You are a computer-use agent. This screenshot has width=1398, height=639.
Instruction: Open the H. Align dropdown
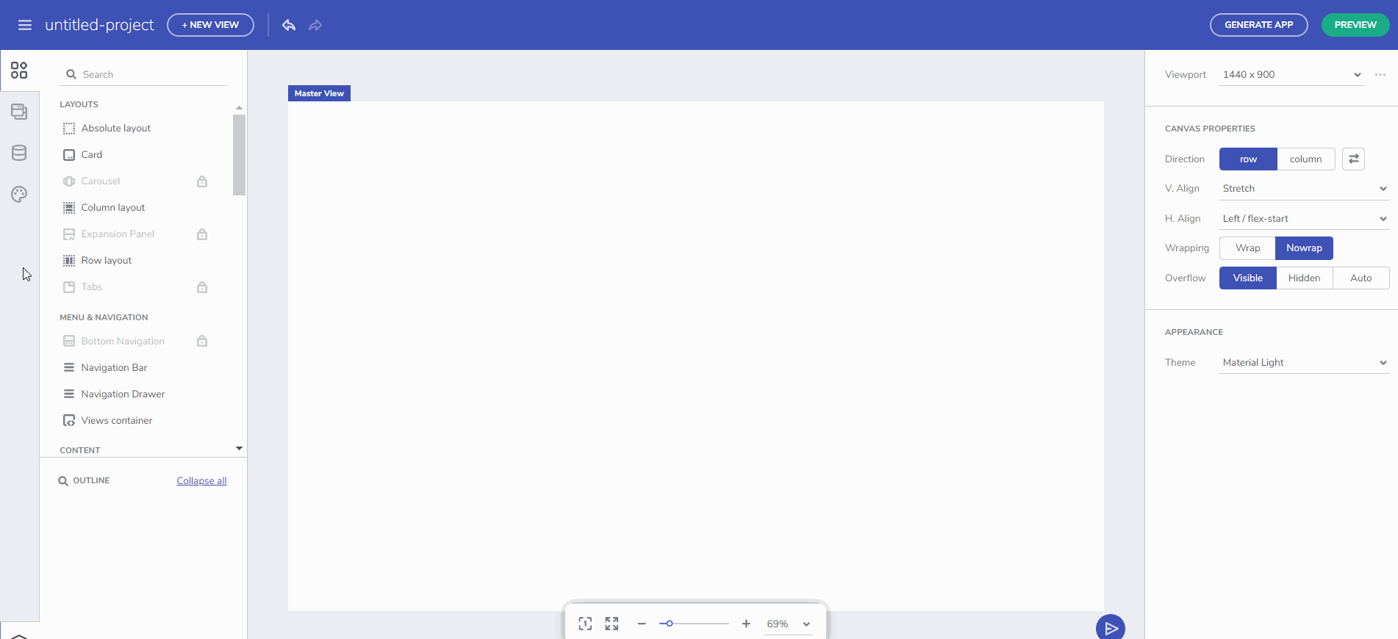[x=1304, y=219]
